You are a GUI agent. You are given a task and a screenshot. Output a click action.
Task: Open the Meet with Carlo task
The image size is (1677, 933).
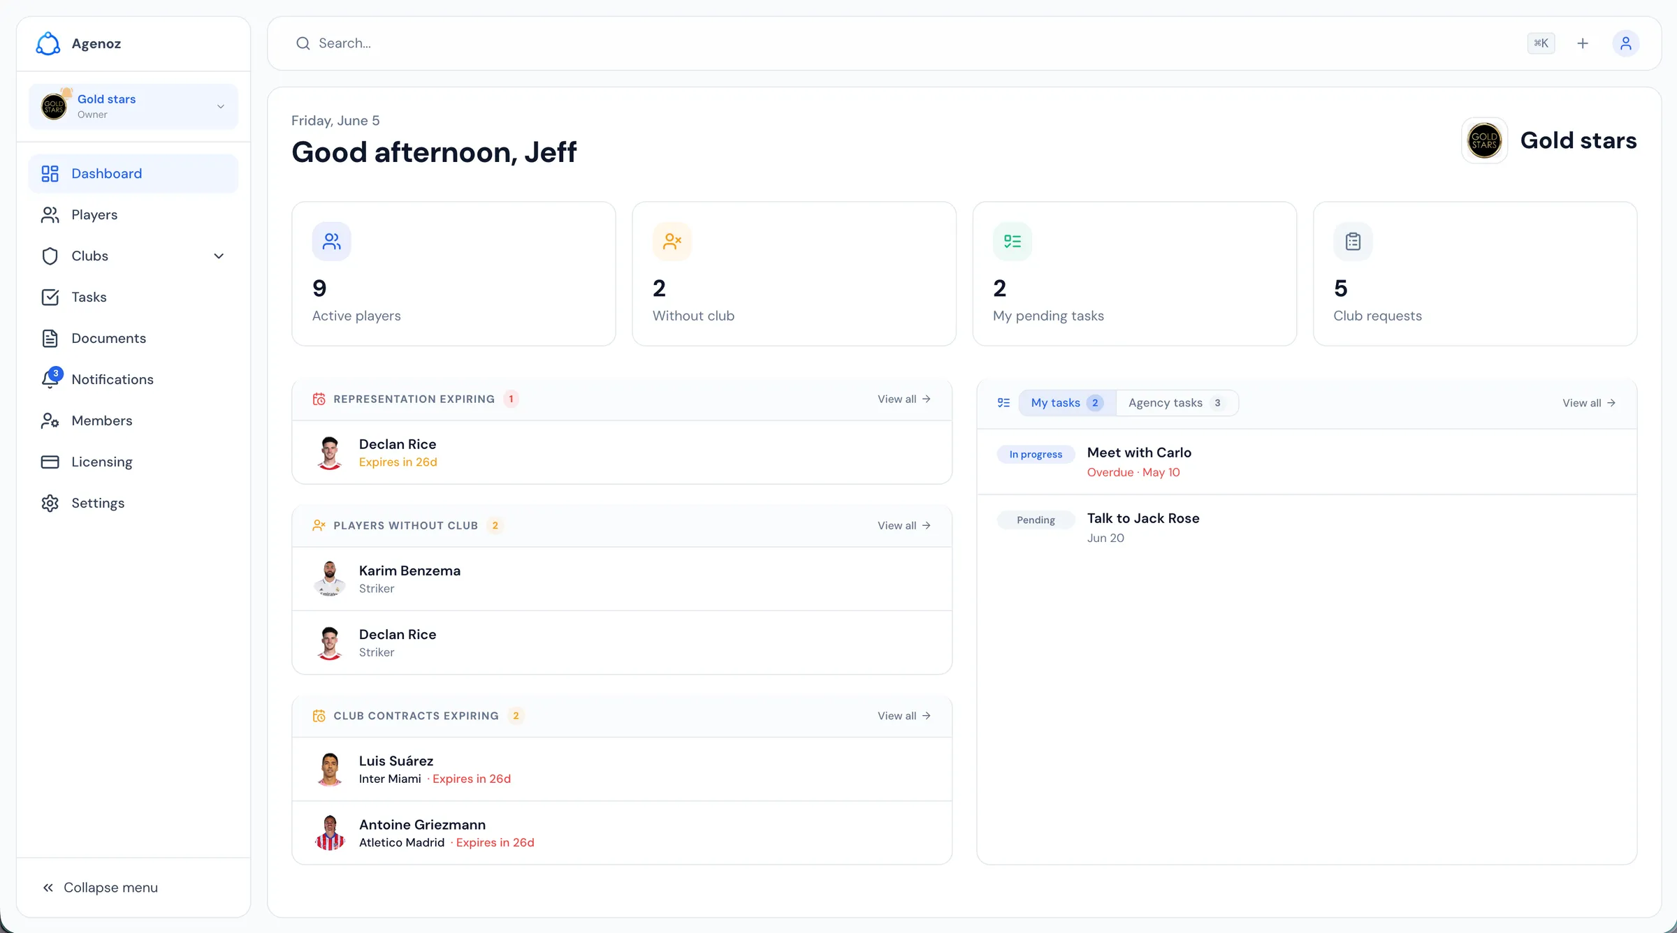tap(1307, 462)
